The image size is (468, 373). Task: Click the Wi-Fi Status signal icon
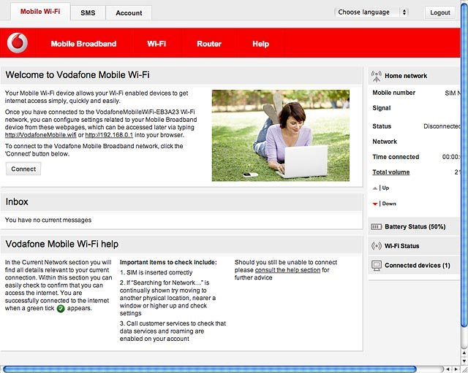click(377, 246)
